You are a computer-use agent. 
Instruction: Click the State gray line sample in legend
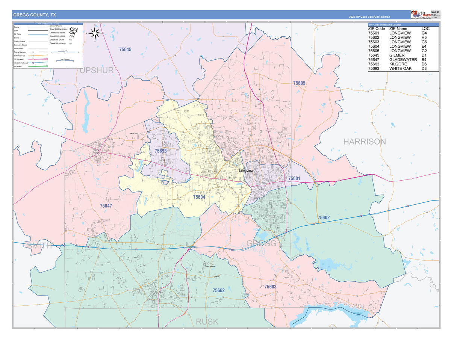tap(38, 30)
